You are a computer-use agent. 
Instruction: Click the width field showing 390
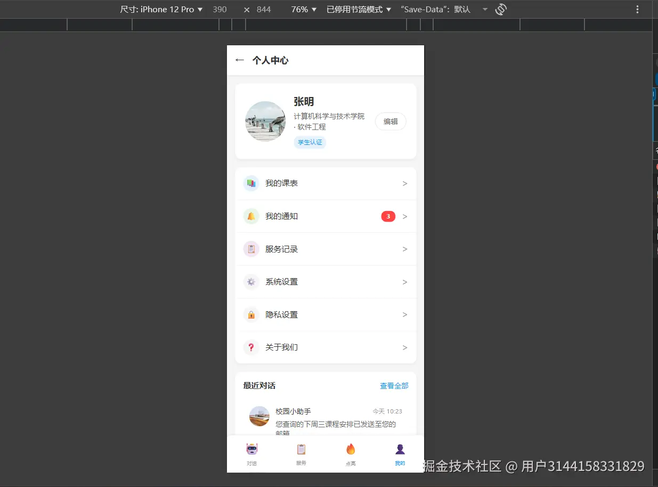(x=220, y=9)
